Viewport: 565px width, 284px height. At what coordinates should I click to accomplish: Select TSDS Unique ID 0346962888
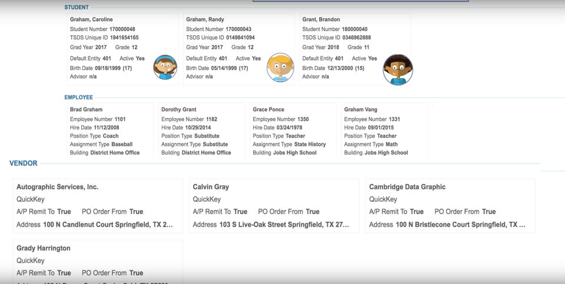tap(357, 38)
